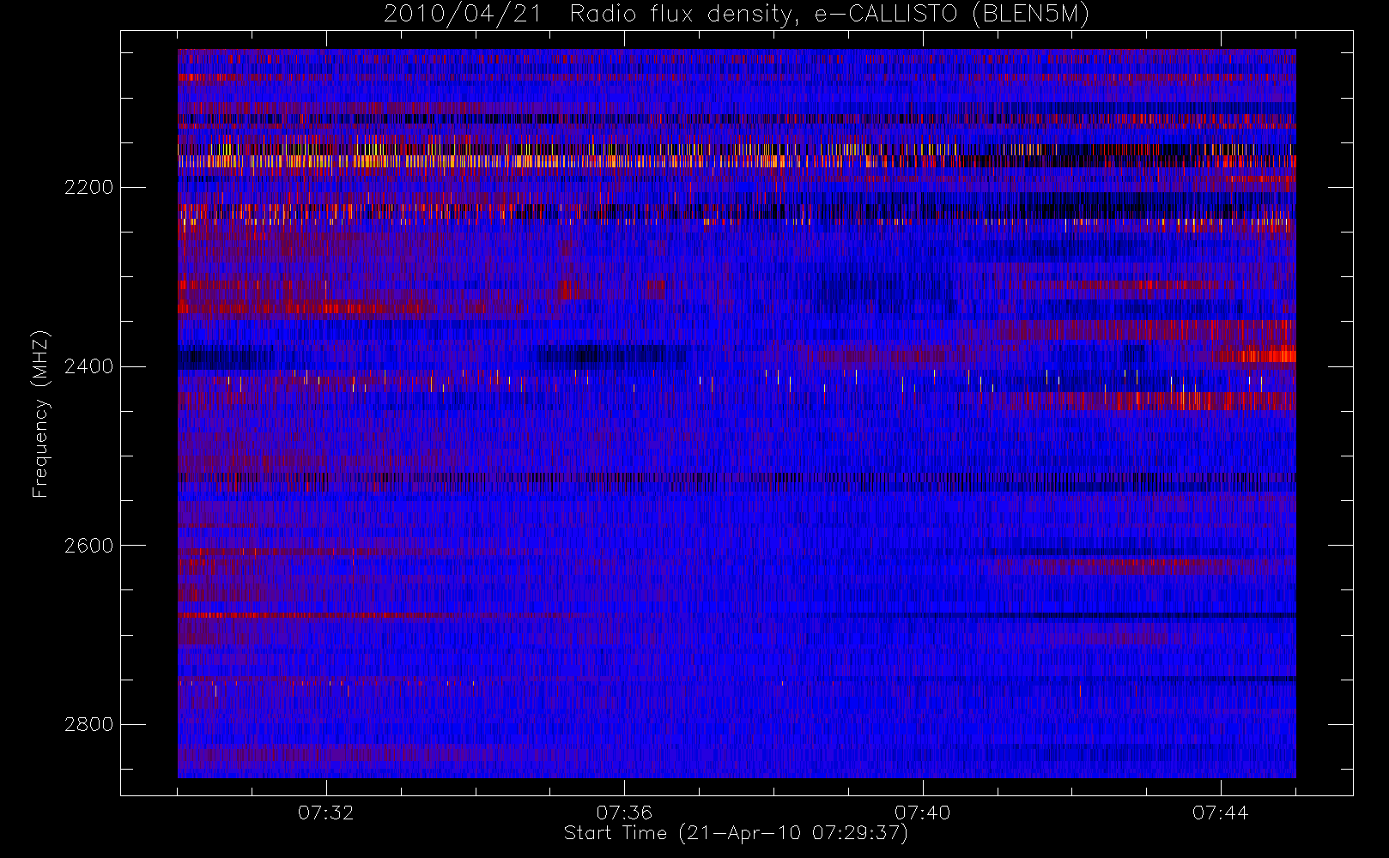1389x858 pixels.
Task: Click the 'Frequency (MHZ)' axis label
Action: click(x=40, y=414)
